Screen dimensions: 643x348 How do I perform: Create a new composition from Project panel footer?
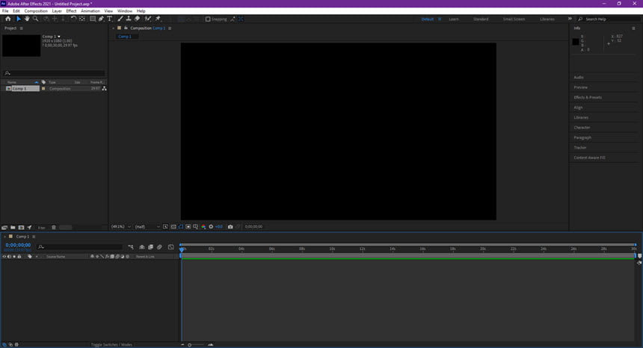click(x=21, y=227)
